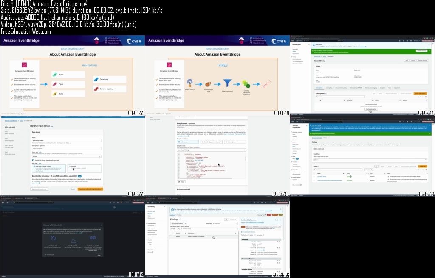Viewport: 435px width, 278px height.
Task: Switch to the Encryption tab in the SNS topic
Action: click(x=382, y=88)
